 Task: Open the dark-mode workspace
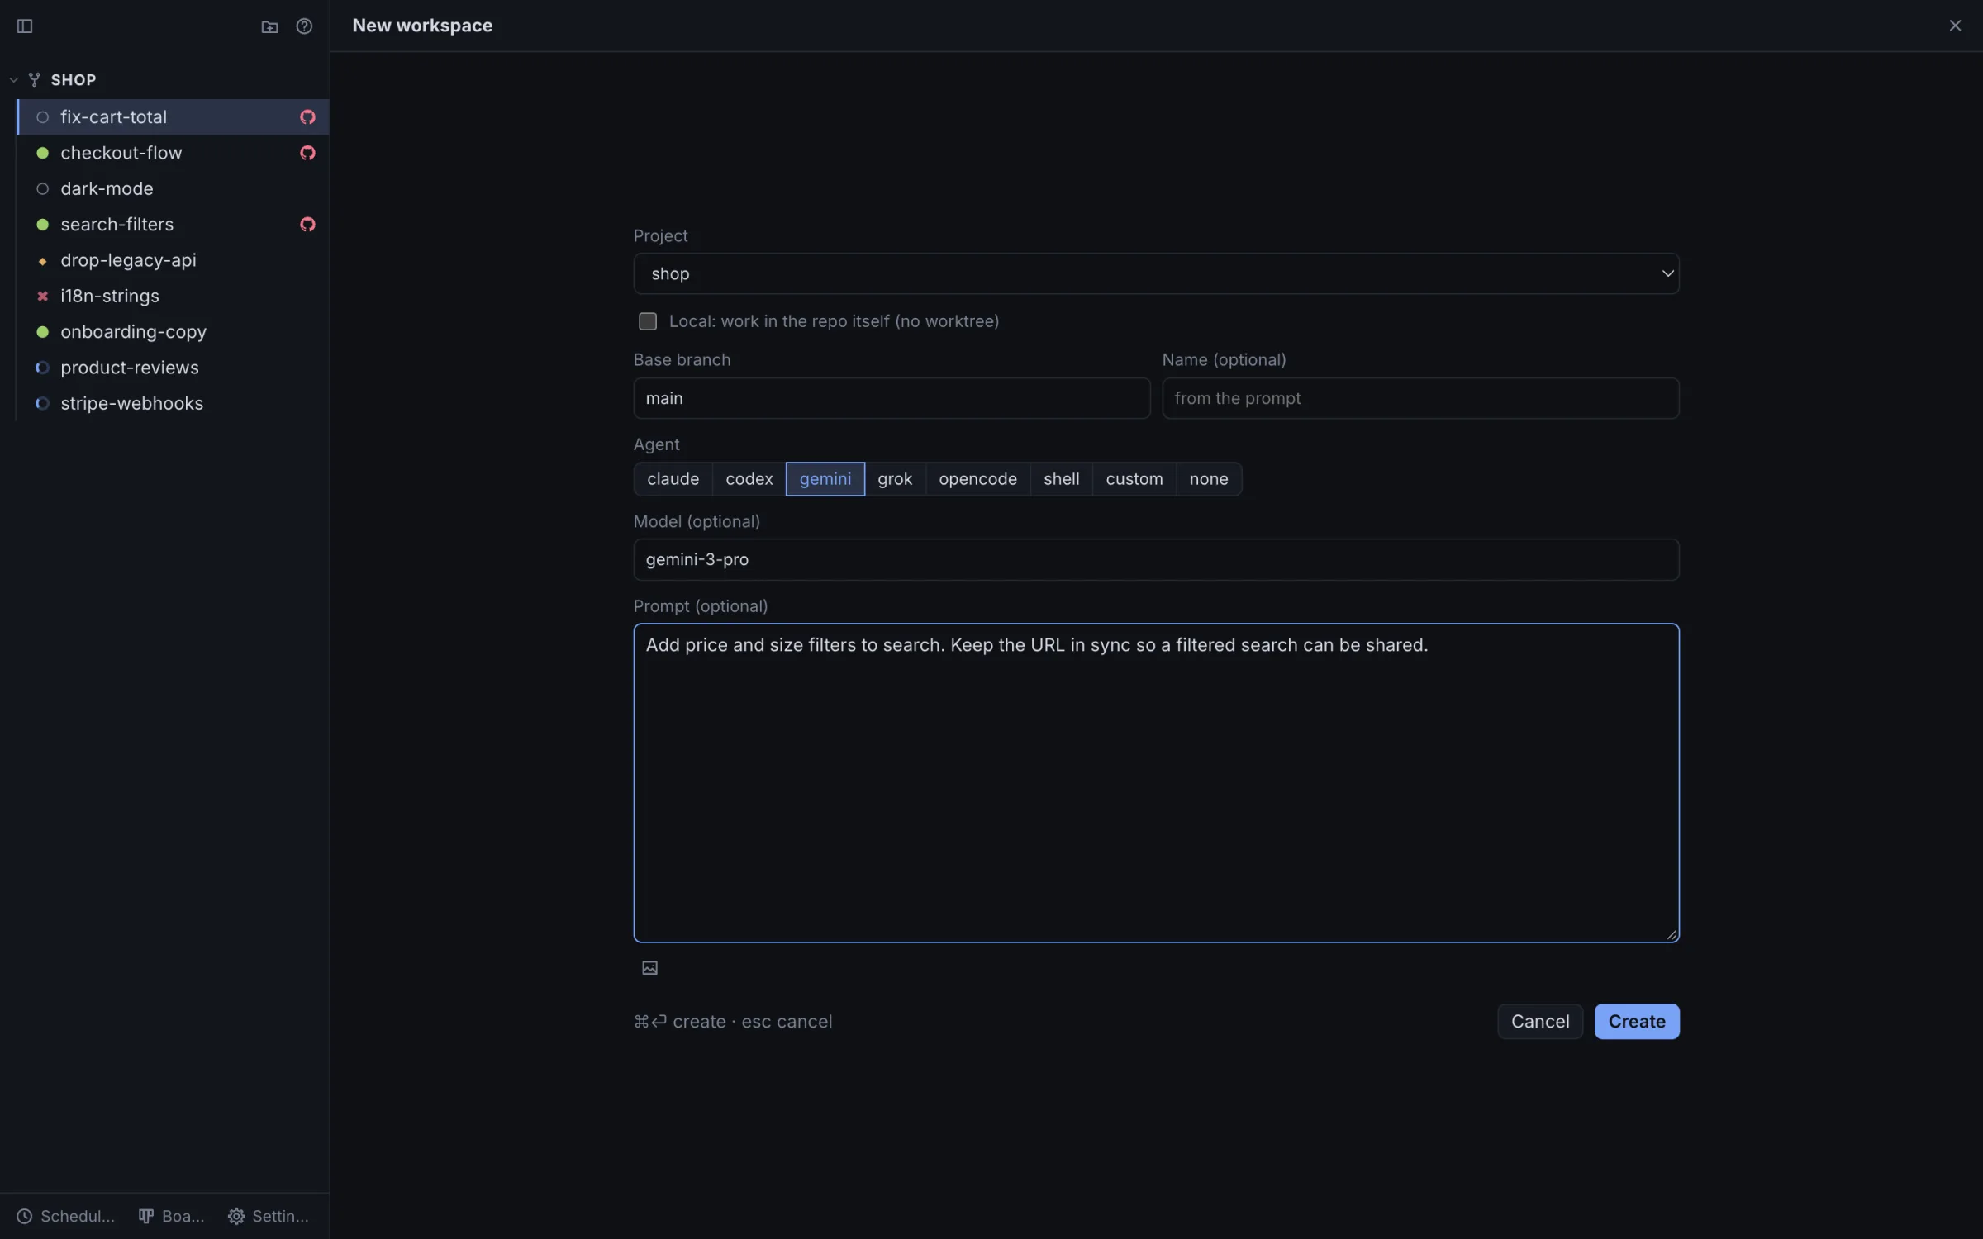pos(173,189)
